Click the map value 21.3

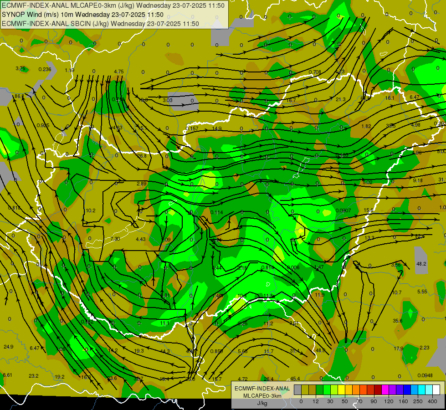pos(340,99)
